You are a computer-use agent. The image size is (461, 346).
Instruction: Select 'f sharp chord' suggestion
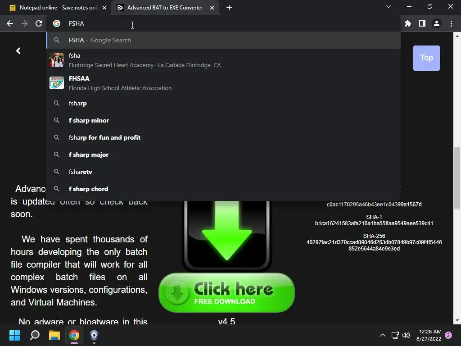point(223,189)
